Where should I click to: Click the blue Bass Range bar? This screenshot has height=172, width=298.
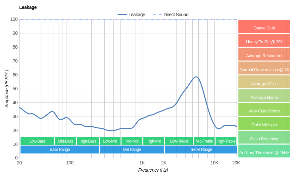tap(60, 150)
